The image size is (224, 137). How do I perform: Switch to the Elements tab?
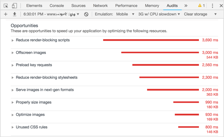tap(34, 6)
